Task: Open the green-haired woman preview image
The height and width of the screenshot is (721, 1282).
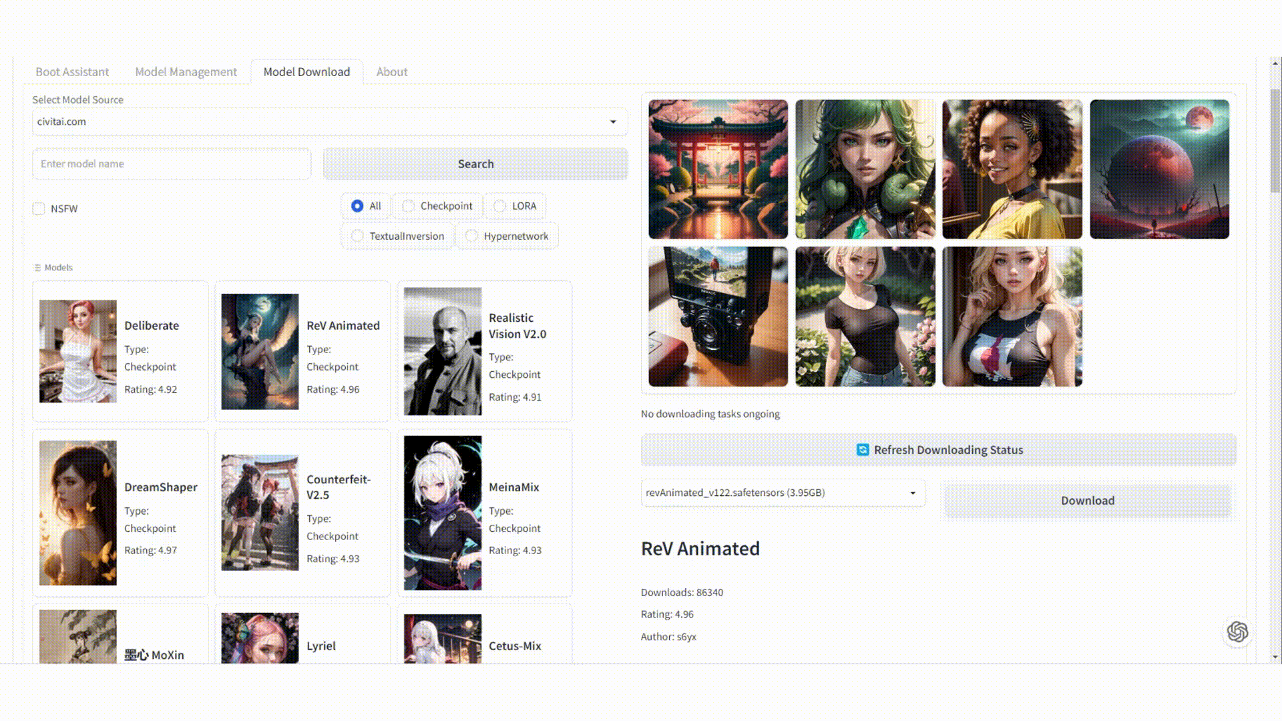Action: point(865,170)
